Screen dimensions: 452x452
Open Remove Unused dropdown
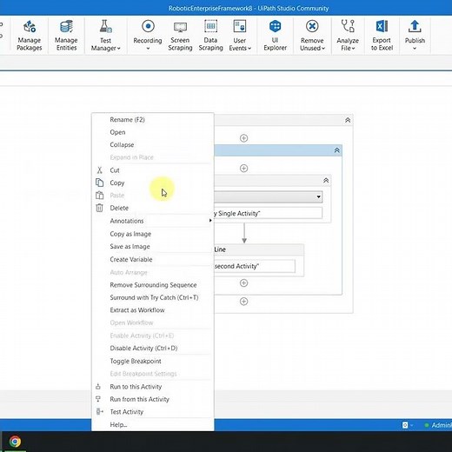pos(312,36)
